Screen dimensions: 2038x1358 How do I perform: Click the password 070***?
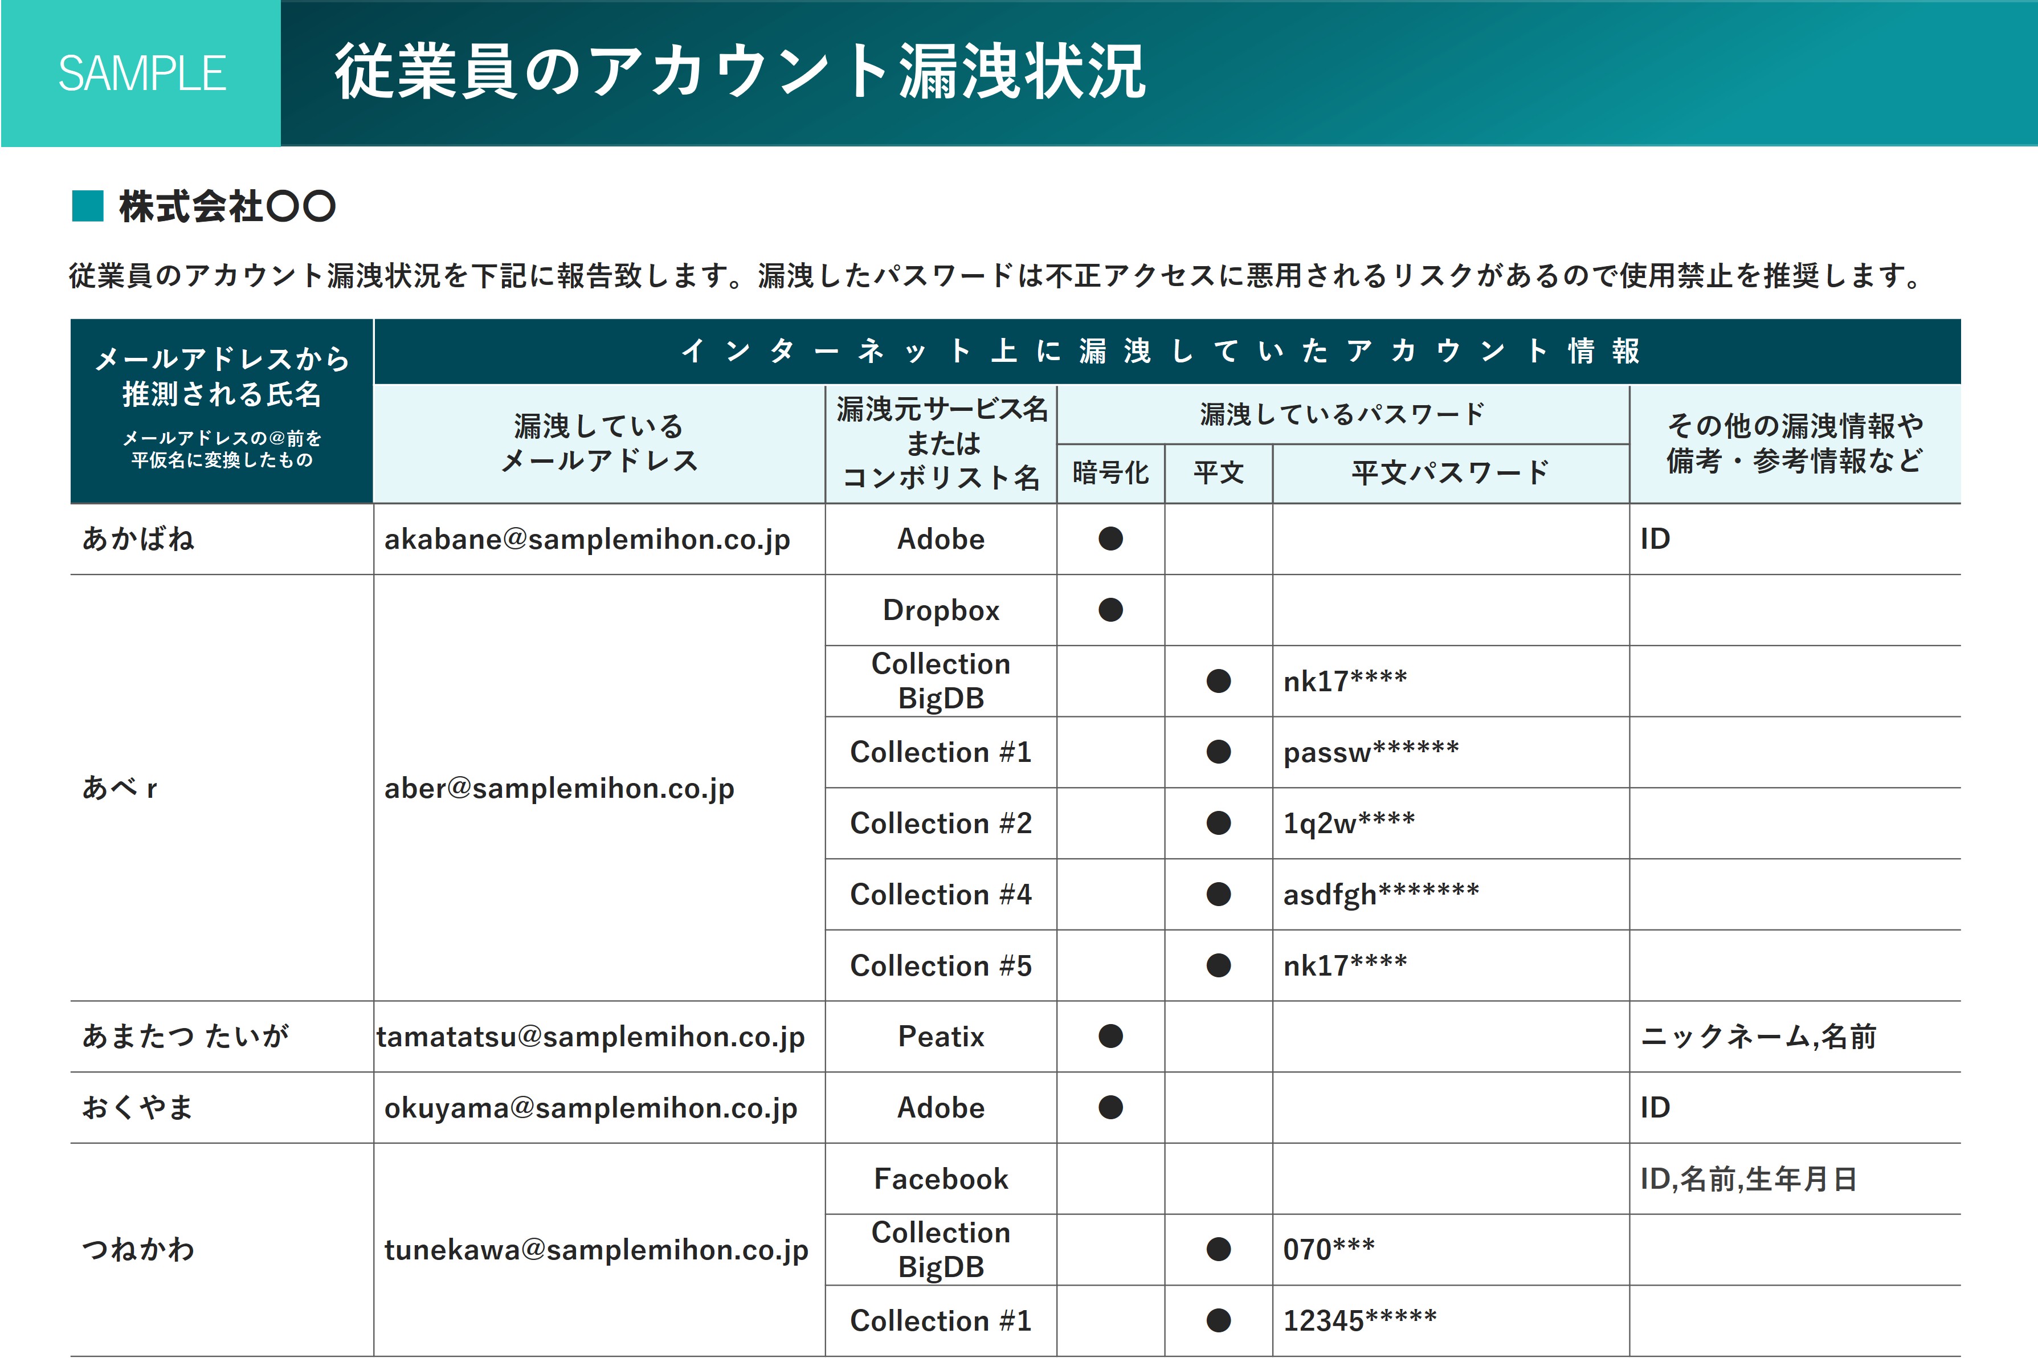tap(1329, 1249)
